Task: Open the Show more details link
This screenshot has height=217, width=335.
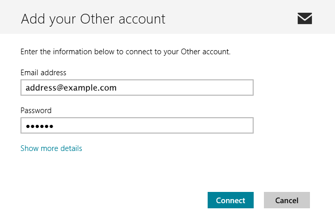Action: coord(51,148)
